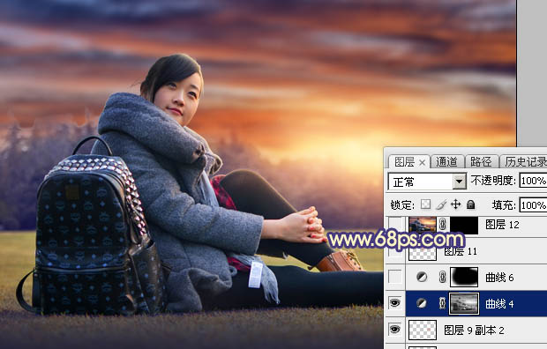
Task: Click the 曲线 4 mask link icon
Action: [x=442, y=304]
